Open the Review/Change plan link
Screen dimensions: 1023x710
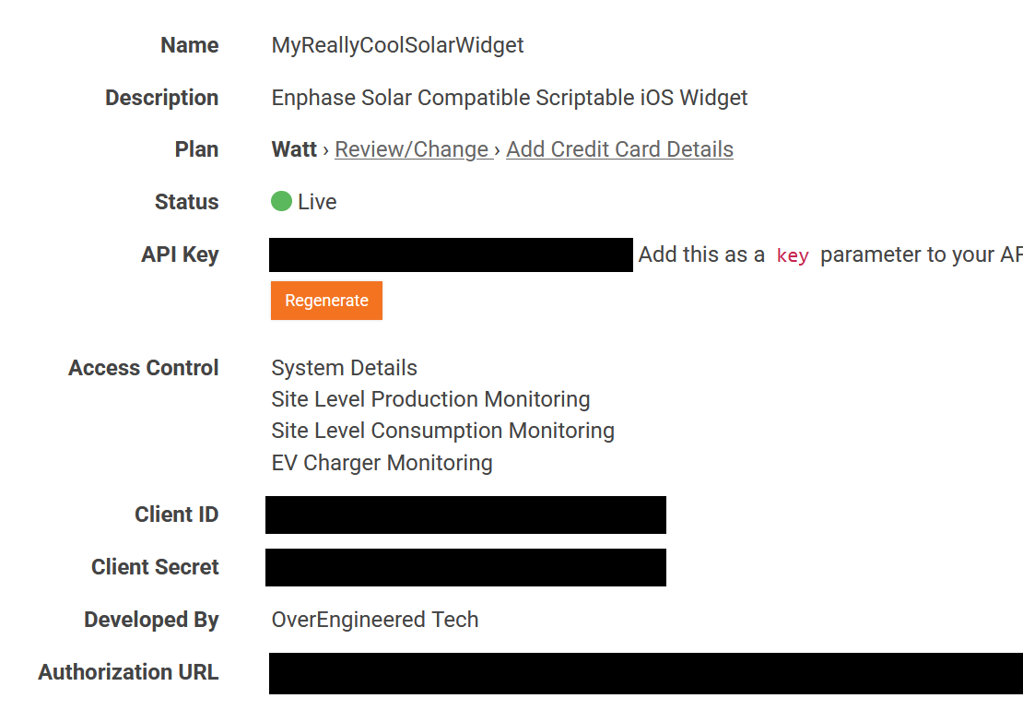coord(415,149)
